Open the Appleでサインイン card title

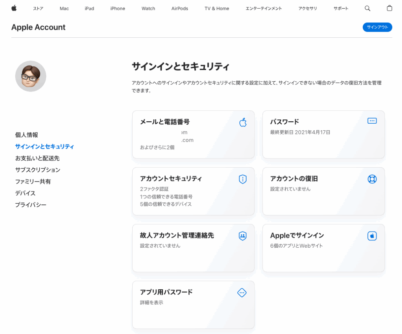pyautogui.click(x=297, y=235)
